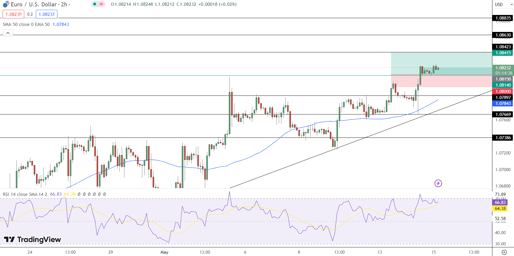Select the green profit zone of long position
Viewport: 514px width, 256px height.
pos(441,64)
